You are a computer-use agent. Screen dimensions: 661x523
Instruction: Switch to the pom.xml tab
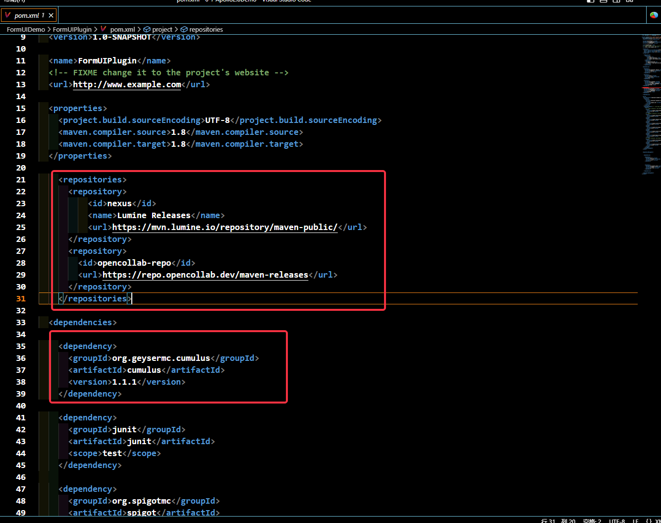(x=29, y=15)
